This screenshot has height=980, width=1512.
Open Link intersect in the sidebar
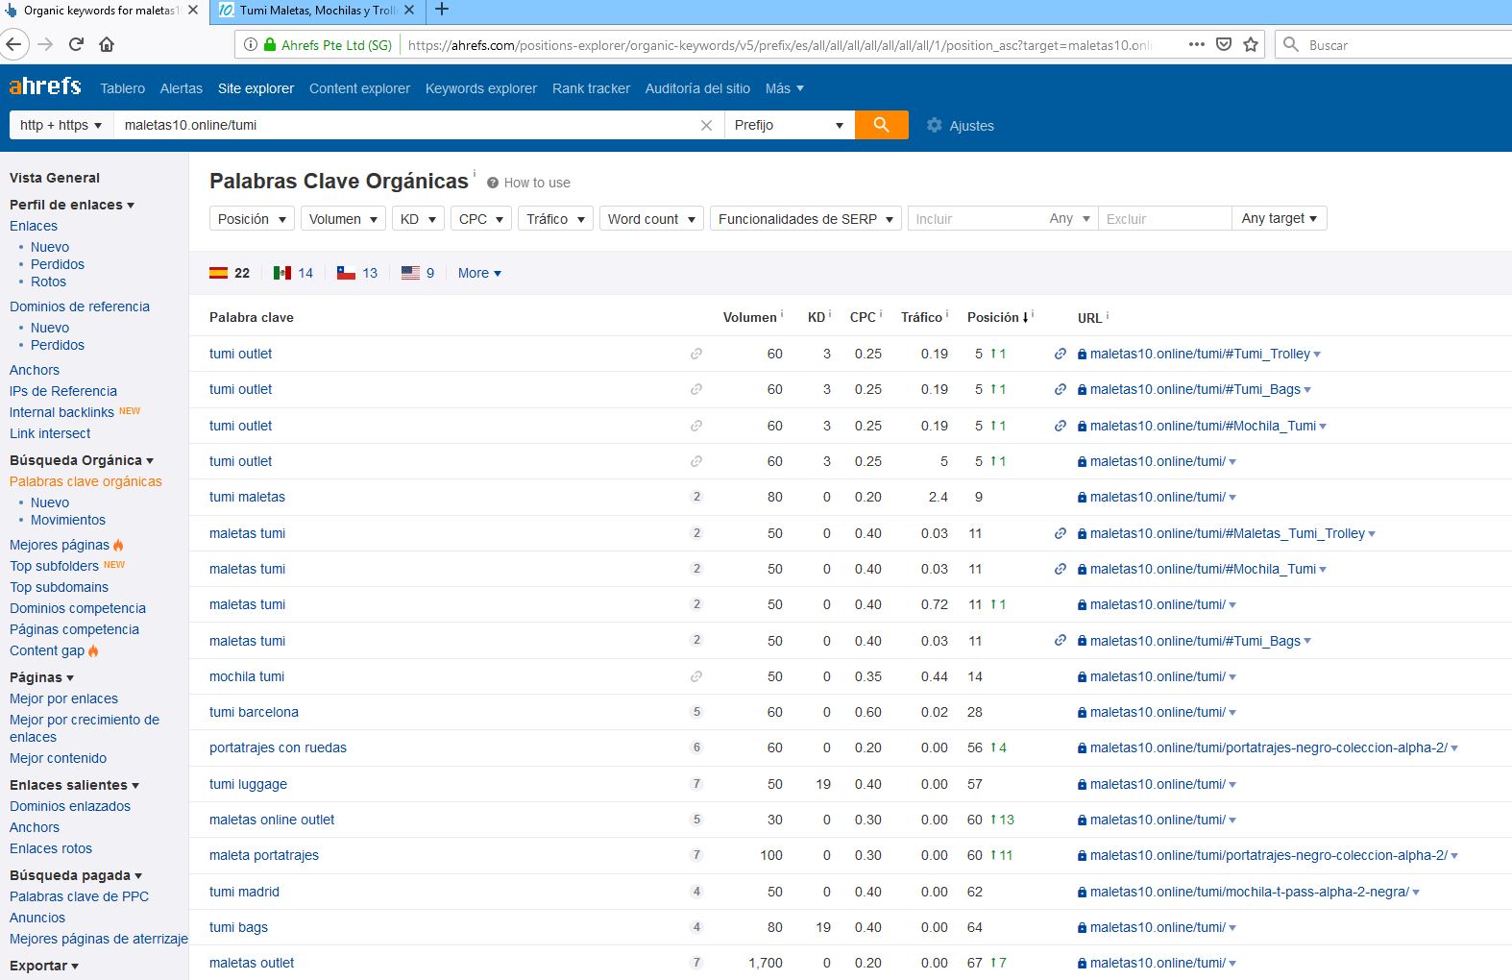pyautogui.click(x=50, y=433)
